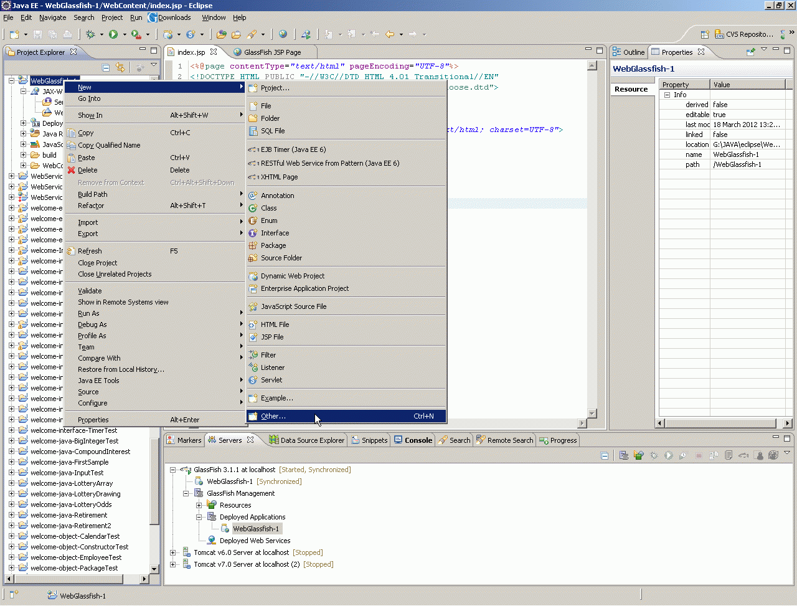Open the CVS Repository perspective
Viewport: 797px width, 606px height.
click(x=744, y=34)
